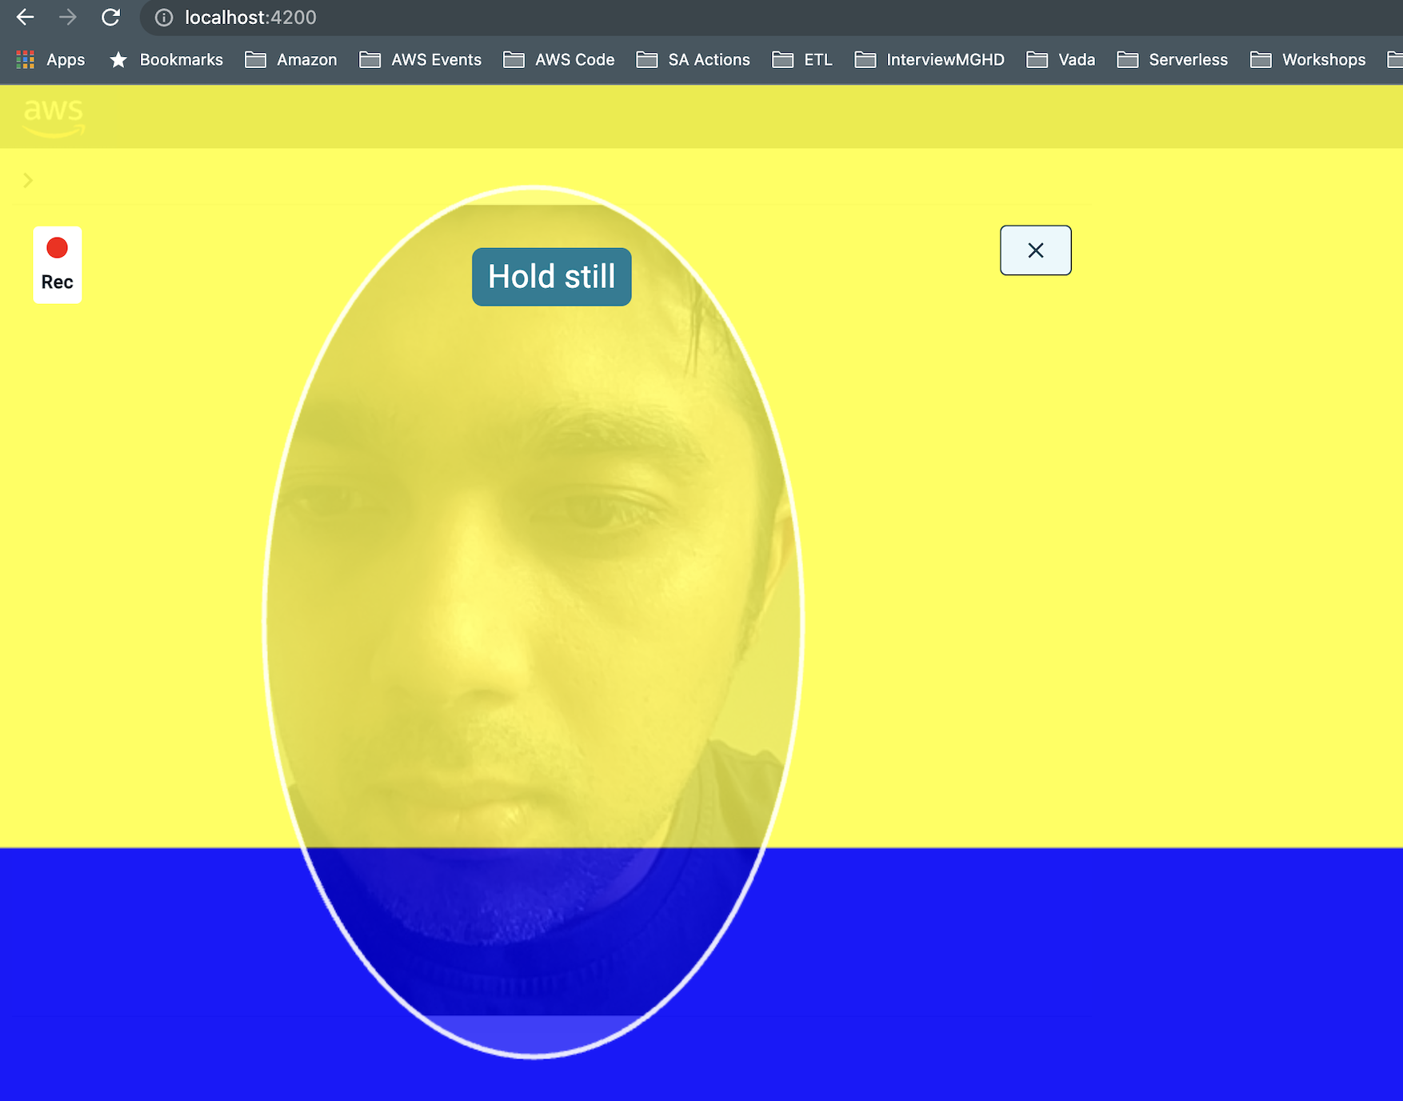Click the Hold still instruction label
This screenshot has height=1101, width=1403.
click(x=552, y=277)
